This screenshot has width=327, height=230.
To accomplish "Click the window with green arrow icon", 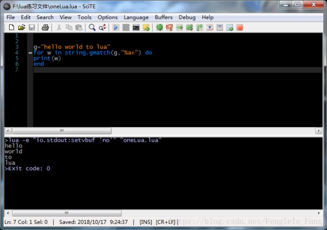I will click(230, 28).
